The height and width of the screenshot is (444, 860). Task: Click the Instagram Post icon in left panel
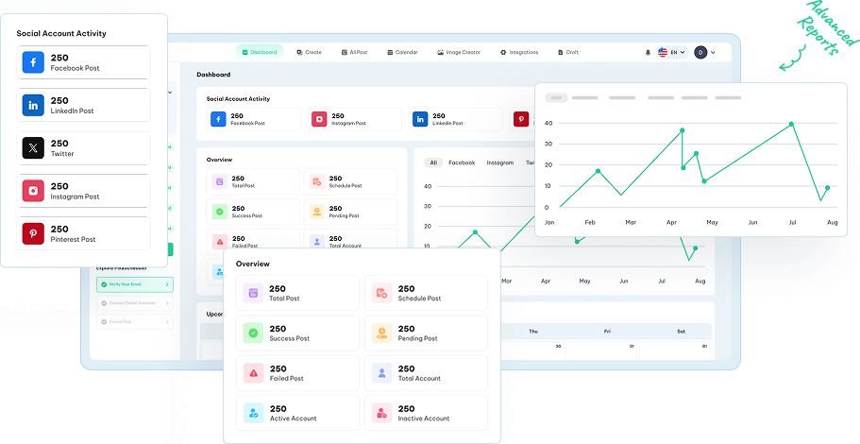pos(34,191)
